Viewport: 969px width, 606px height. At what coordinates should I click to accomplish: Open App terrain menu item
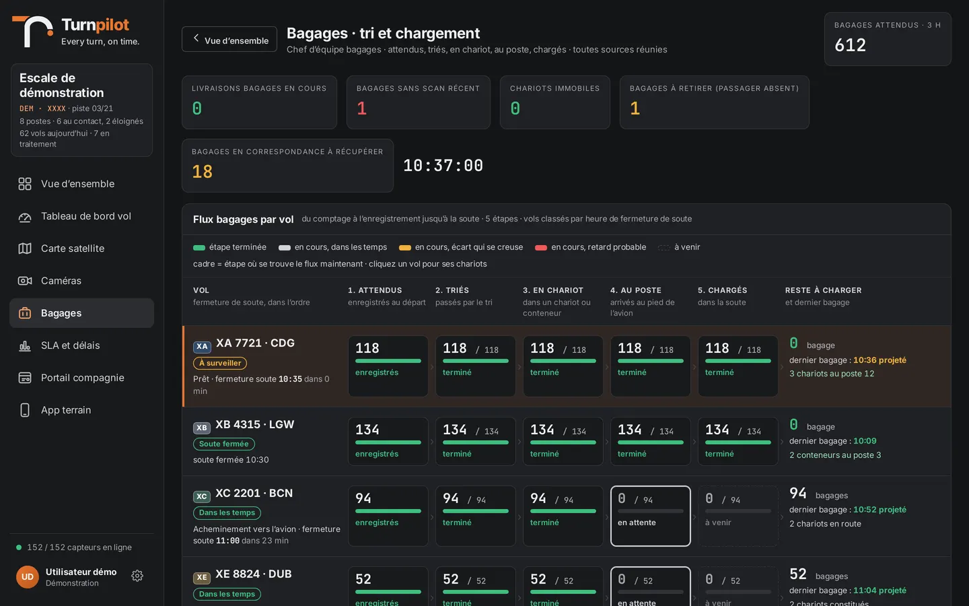pos(81,410)
